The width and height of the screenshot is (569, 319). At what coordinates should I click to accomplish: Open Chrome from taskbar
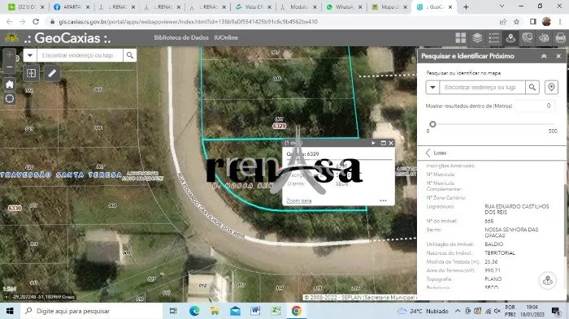[297, 311]
